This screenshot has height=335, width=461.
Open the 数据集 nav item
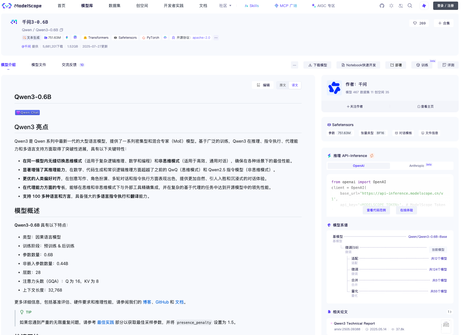pos(115,6)
